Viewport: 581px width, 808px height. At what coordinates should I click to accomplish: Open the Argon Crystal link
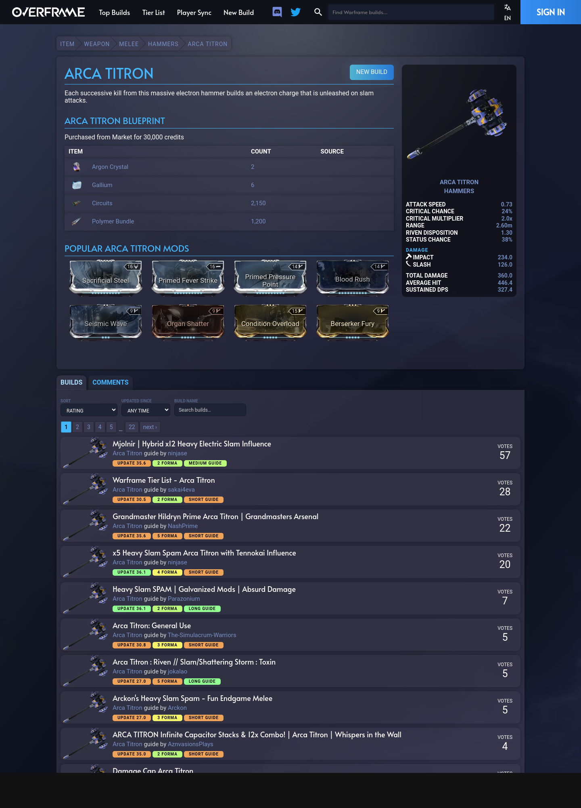coord(110,167)
